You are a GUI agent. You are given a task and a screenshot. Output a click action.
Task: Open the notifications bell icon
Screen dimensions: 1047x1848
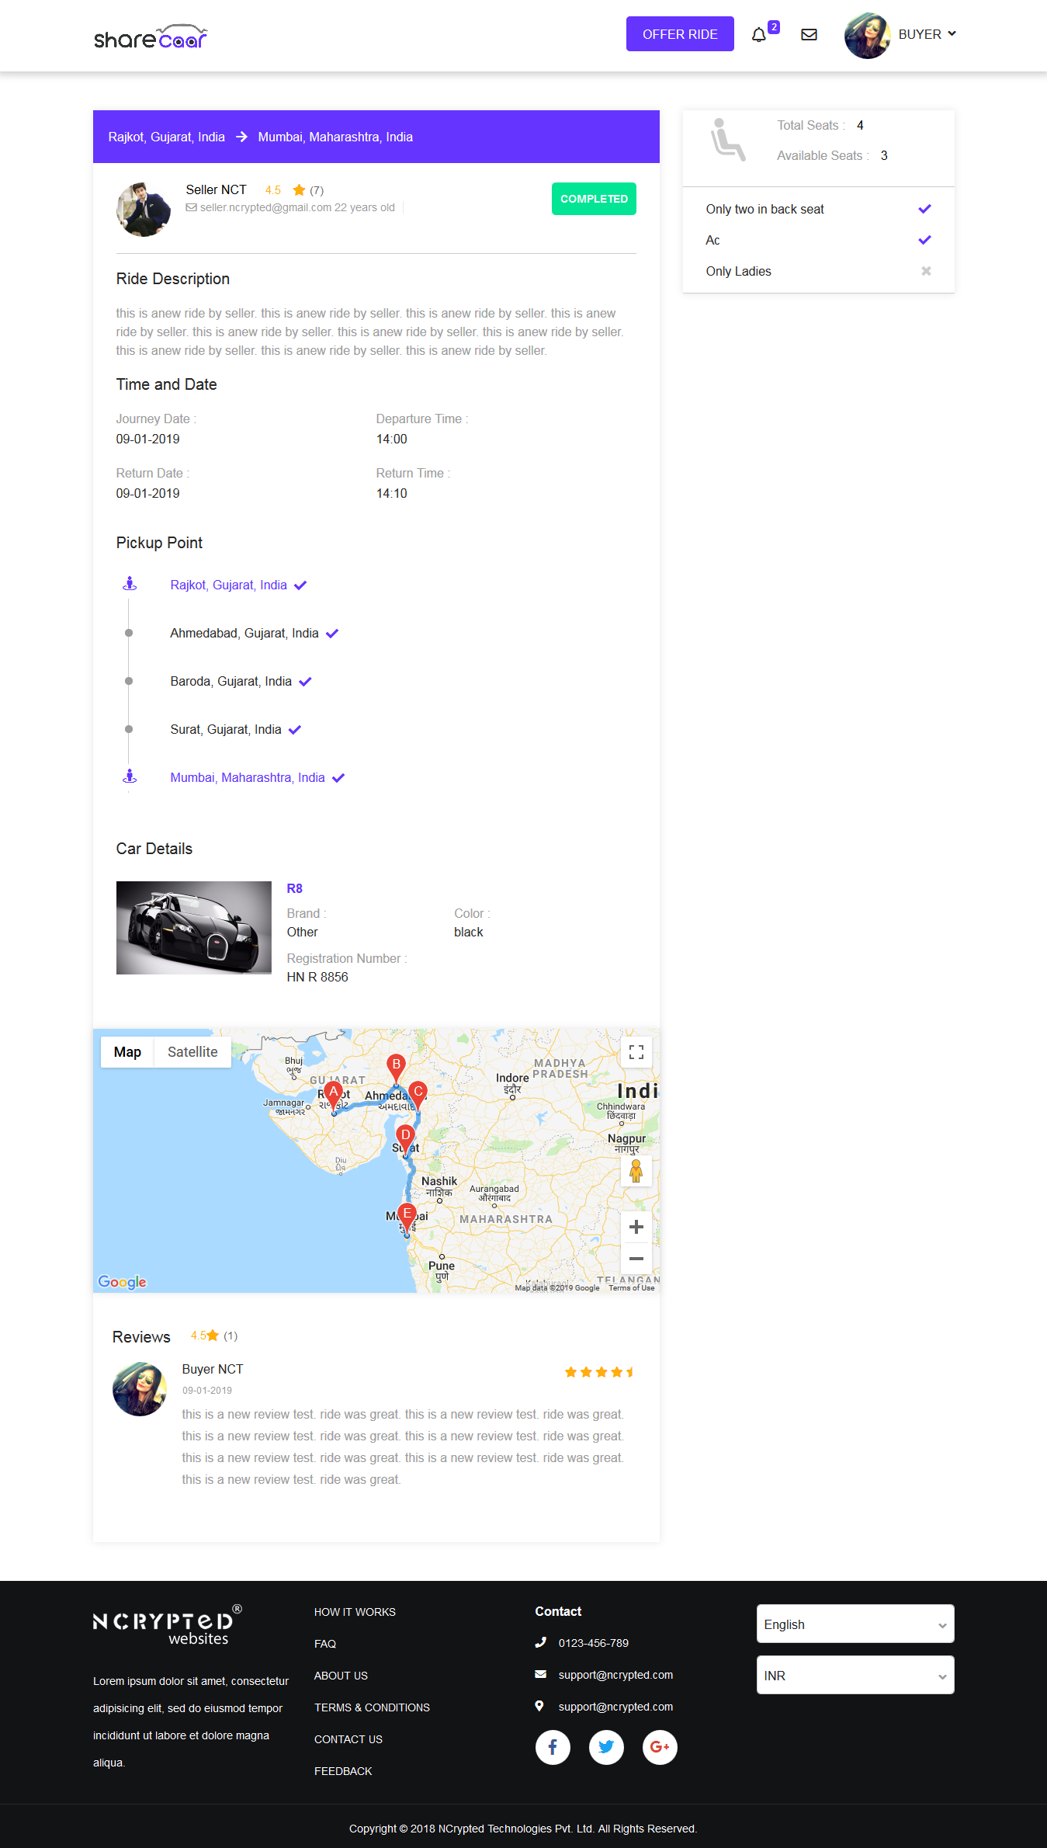[x=759, y=35]
